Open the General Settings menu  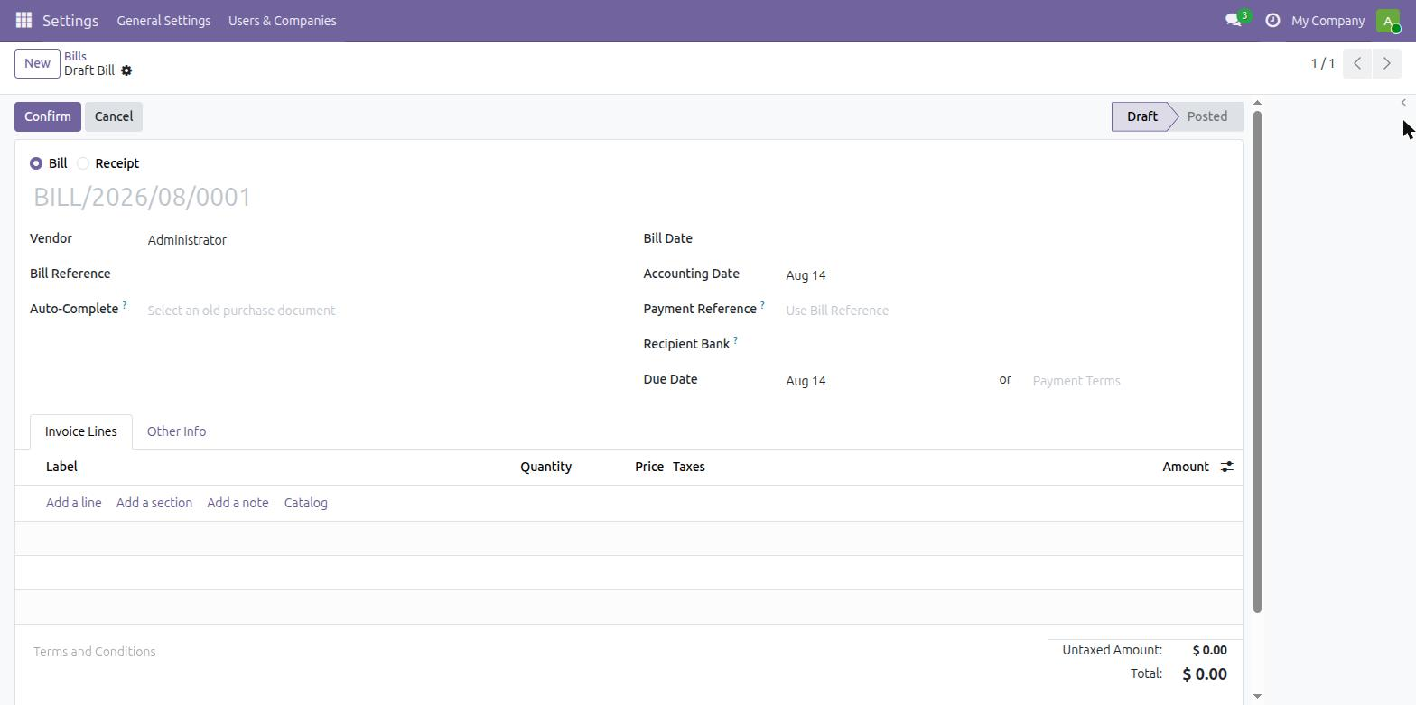click(x=163, y=20)
